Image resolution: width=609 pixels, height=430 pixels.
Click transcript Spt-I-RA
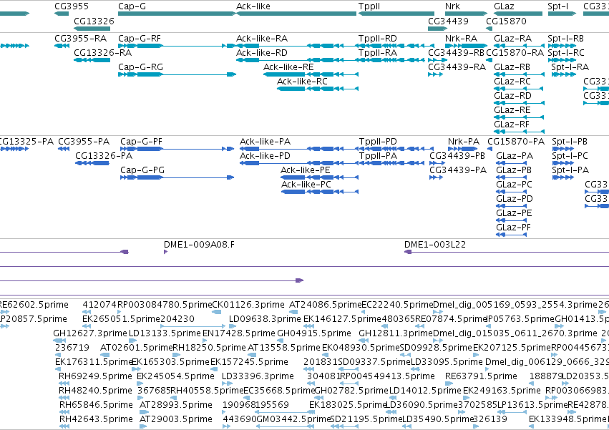click(x=564, y=74)
